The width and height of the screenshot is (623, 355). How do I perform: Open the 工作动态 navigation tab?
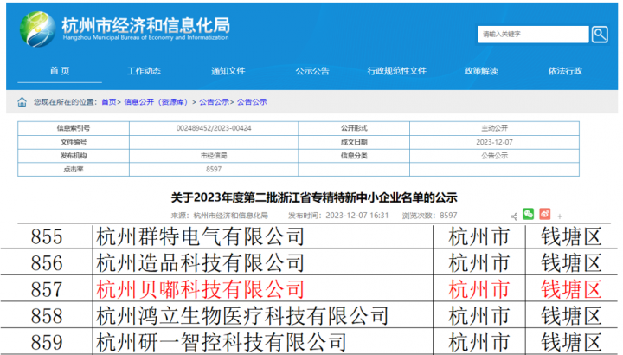click(x=144, y=71)
